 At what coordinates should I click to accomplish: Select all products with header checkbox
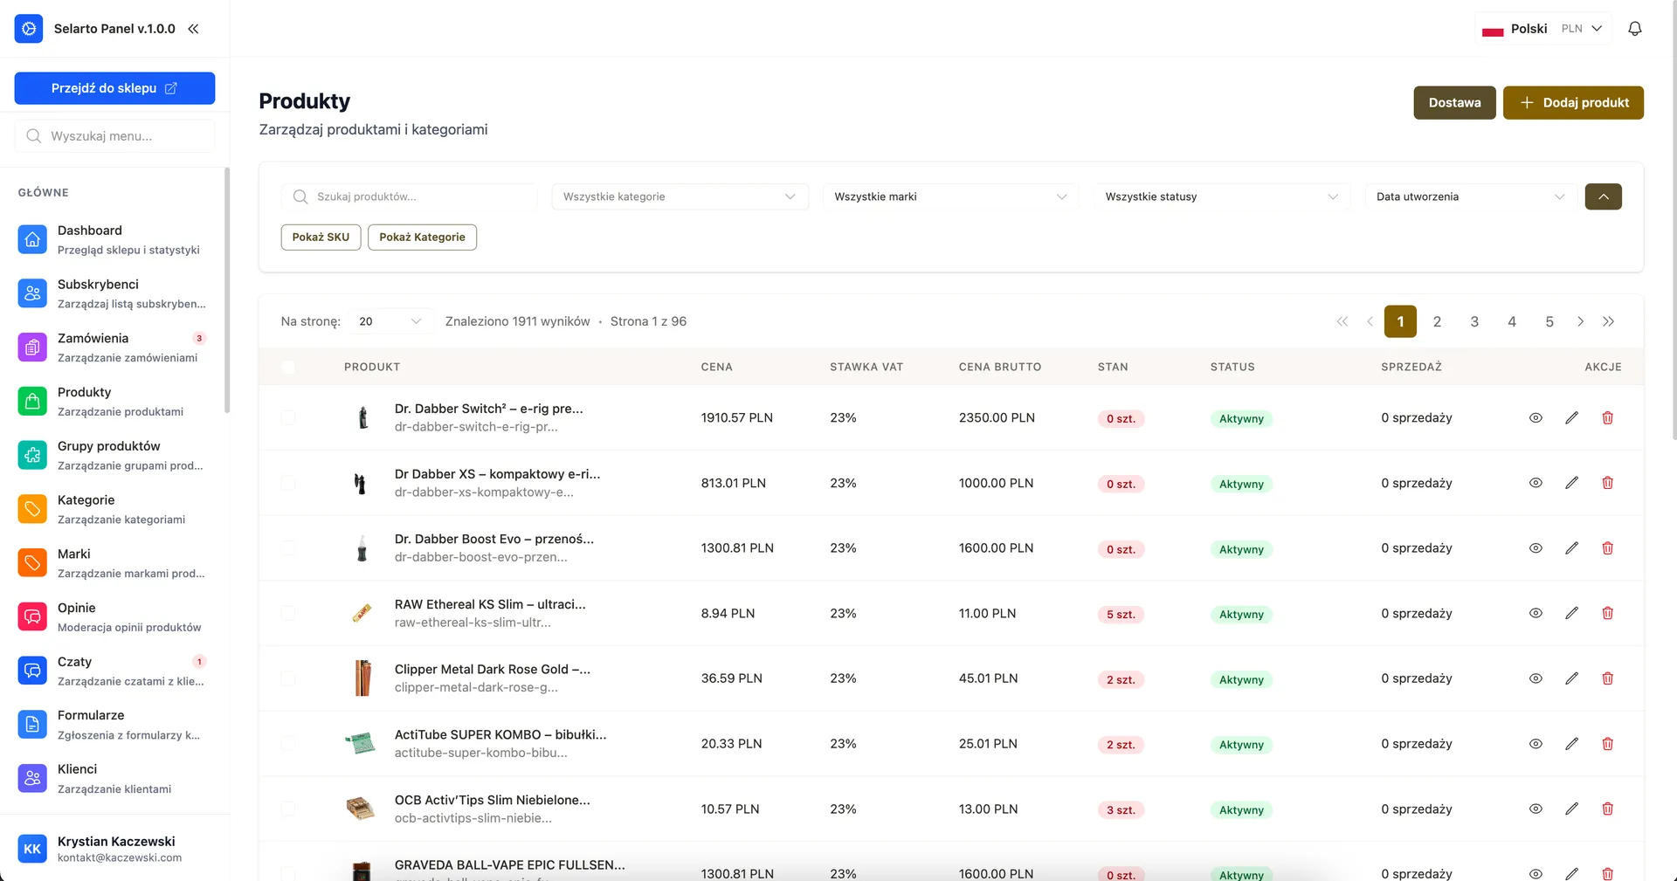288,368
